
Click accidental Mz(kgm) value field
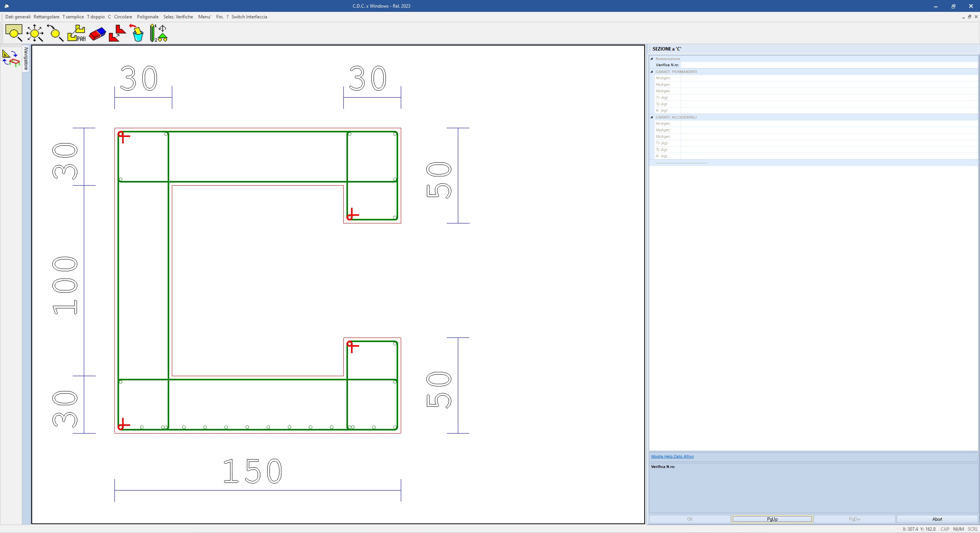point(829,137)
